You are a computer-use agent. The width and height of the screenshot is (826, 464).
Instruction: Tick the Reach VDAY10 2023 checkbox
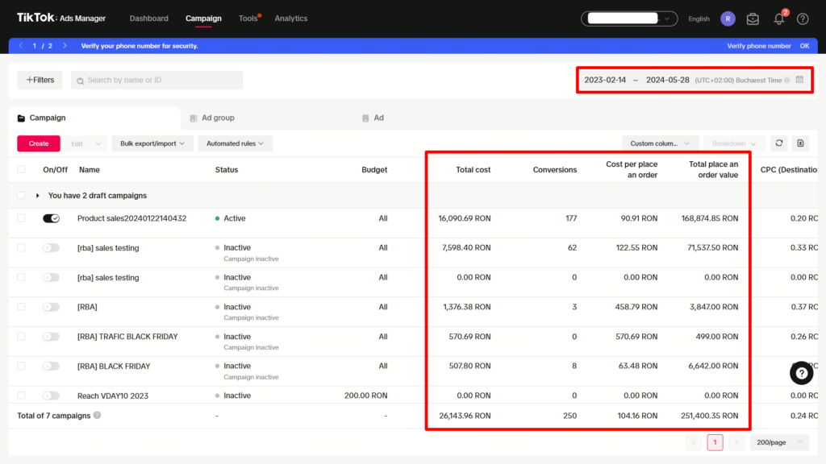click(21, 395)
